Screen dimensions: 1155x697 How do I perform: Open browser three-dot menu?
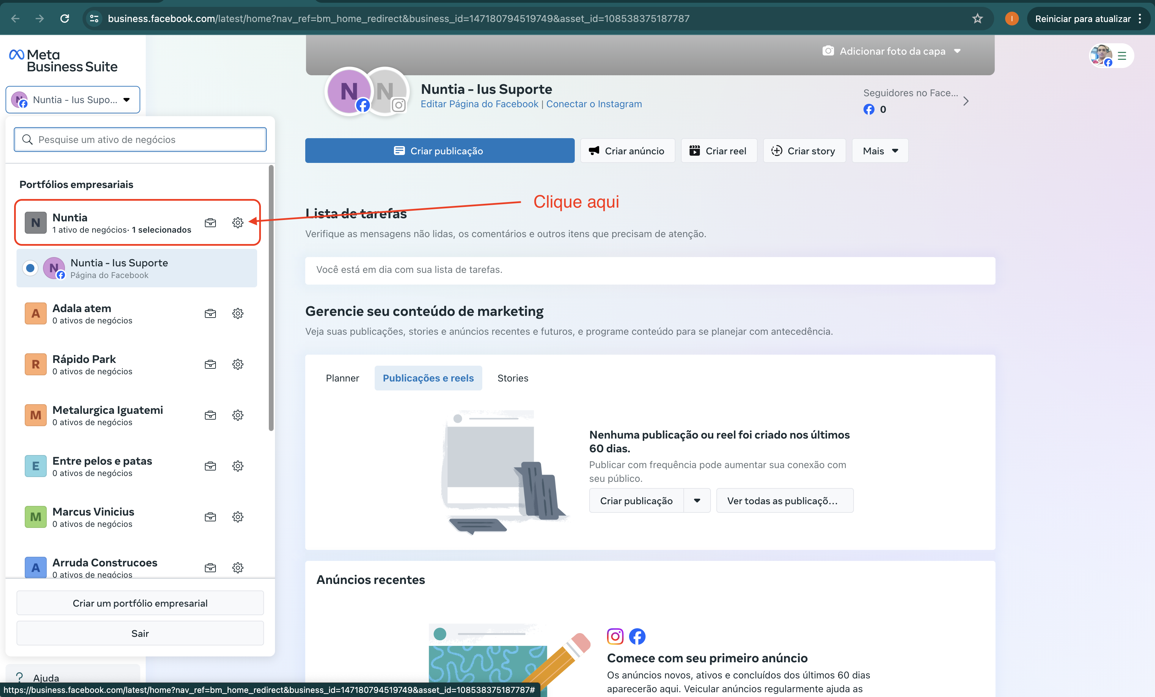tap(1140, 18)
